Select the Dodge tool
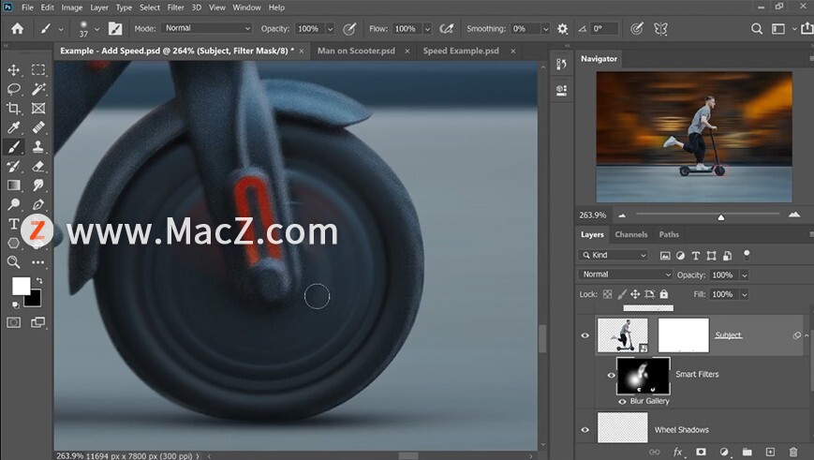Image resolution: width=814 pixels, height=460 pixels. click(x=14, y=204)
